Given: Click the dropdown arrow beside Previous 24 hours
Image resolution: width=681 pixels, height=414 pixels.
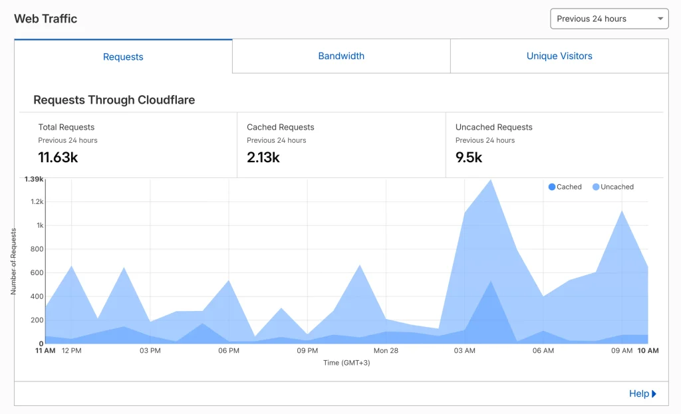Looking at the screenshot, I should [x=660, y=19].
